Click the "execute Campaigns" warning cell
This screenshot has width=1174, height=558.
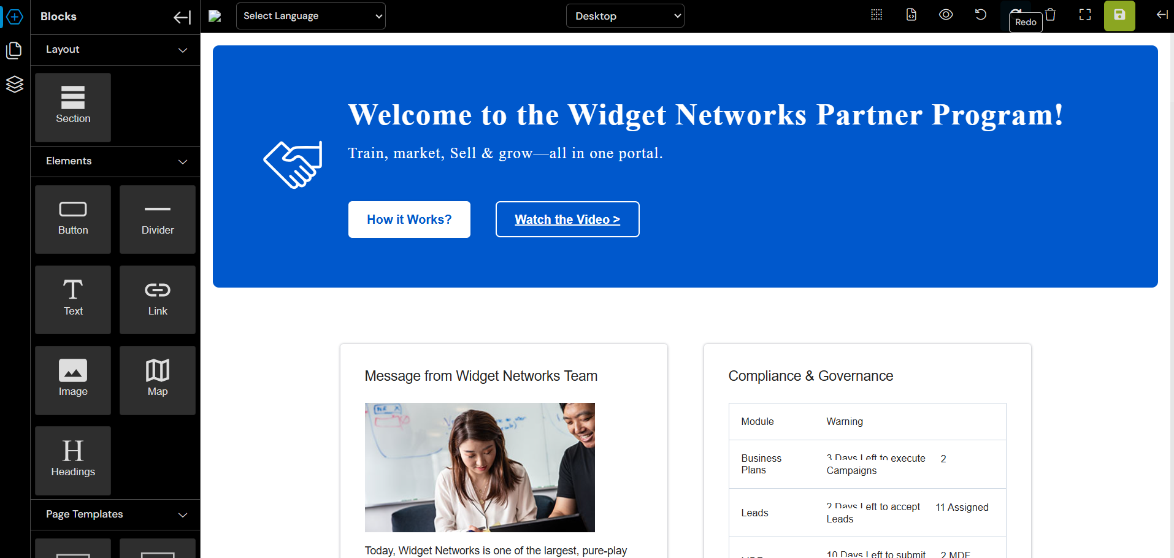pos(876,464)
